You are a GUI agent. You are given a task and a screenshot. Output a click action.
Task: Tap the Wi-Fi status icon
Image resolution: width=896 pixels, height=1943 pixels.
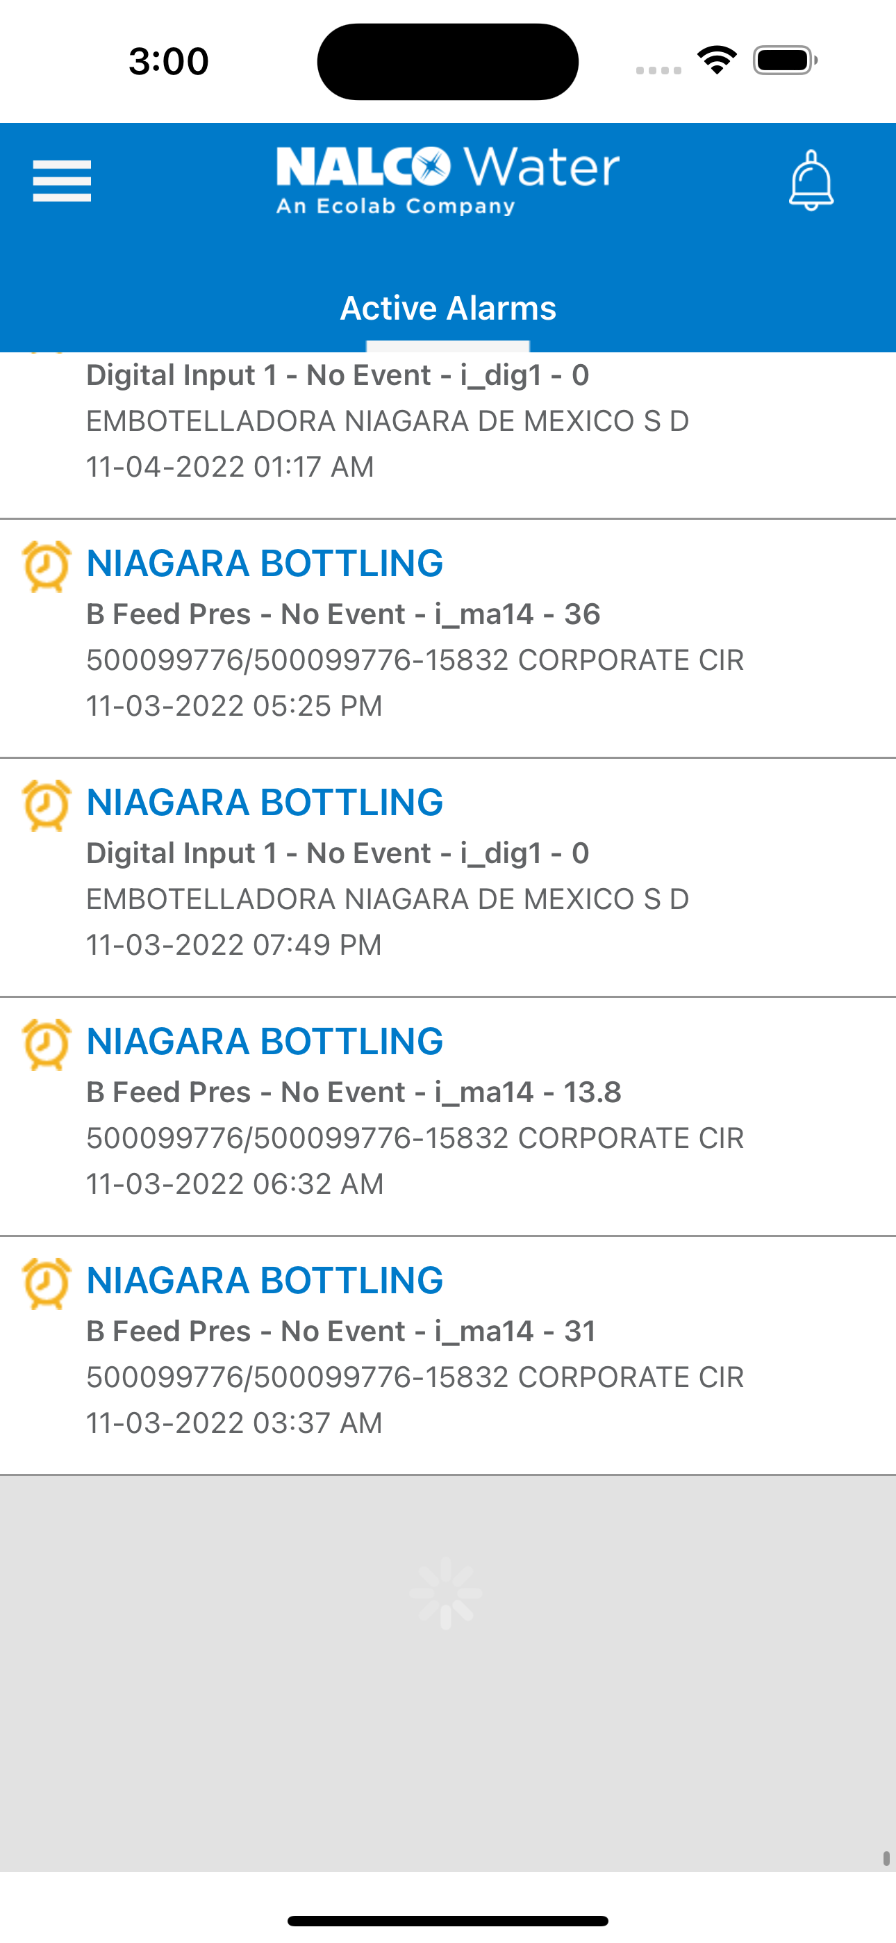(717, 60)
